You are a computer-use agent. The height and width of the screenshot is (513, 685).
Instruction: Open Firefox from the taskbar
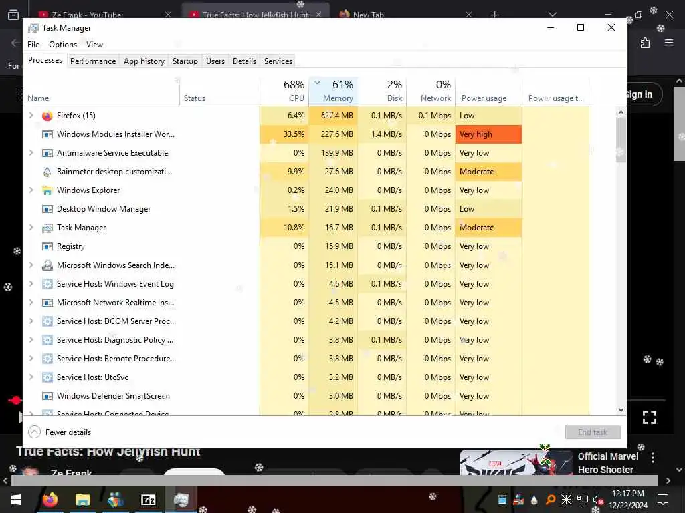point(50,500)
